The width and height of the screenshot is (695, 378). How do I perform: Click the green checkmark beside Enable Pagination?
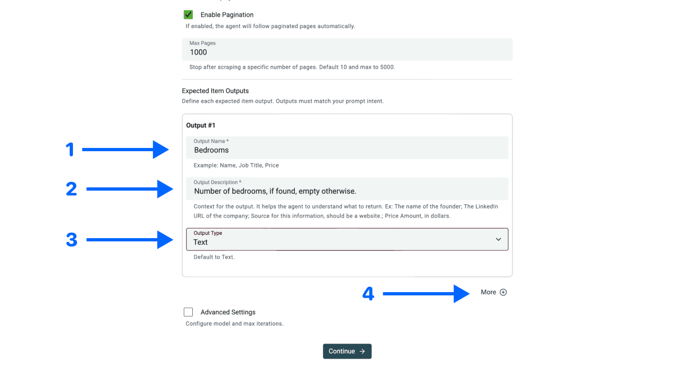click(188, 15)
